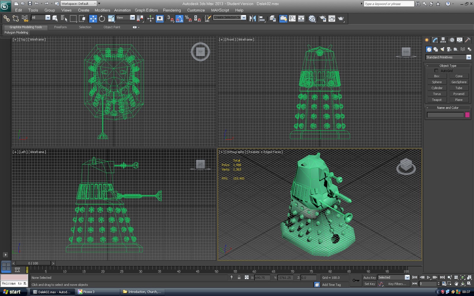Toggle Set Key animation mode
The image size is (474, 296).
pyautogui.click(x=369, y=284)
